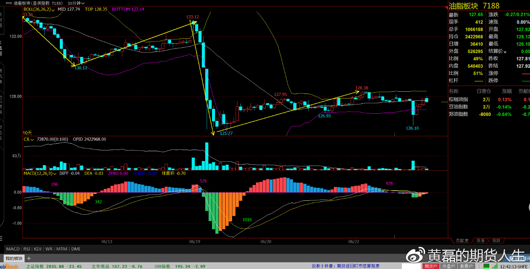Switch to the MTM indicator tab

click(62, 249)
